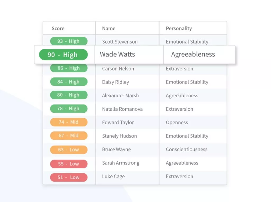
Task: Select the 78 - High score badge
Action: tap(69, 108)
